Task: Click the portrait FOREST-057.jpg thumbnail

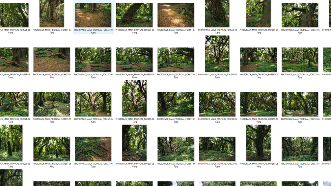Action: point(134,98)
